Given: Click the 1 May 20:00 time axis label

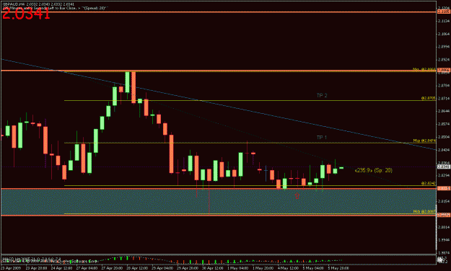Looking at the screenshot, I should pyautogui.click(x=263, y=268).
